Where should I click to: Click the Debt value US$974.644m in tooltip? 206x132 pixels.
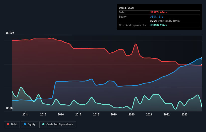point(158,12)
